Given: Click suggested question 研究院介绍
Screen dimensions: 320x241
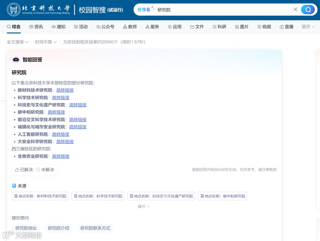Looking at the screenshot, I should (x=58, y=228).
